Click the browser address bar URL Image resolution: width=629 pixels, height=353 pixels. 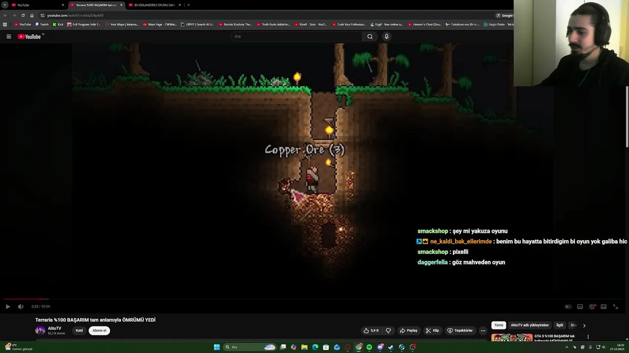coord(75,15)
